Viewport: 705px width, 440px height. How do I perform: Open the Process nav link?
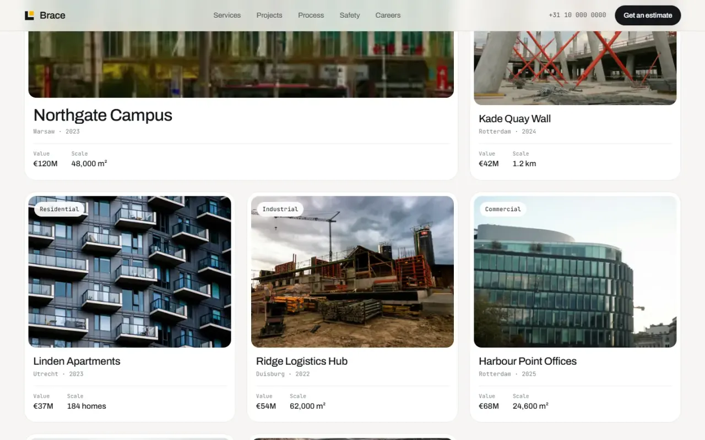coord(311,15)
